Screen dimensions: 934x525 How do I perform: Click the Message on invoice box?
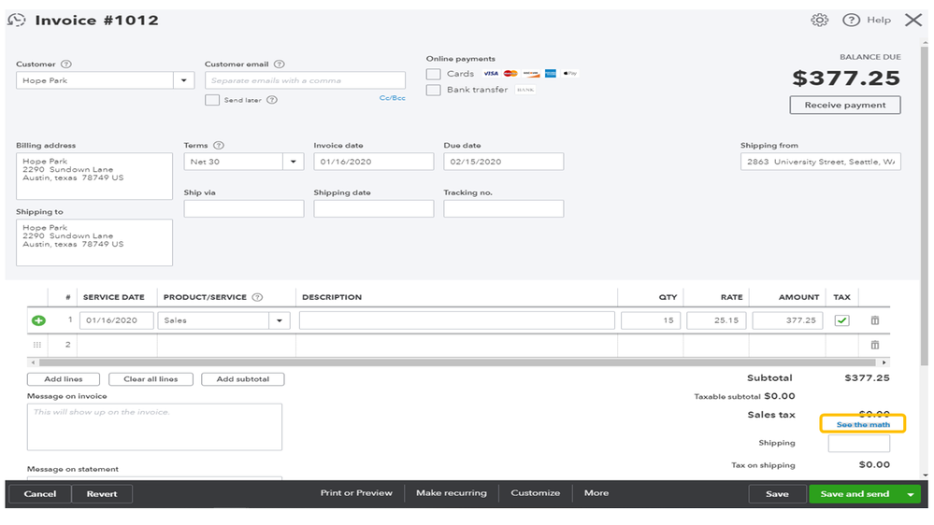coord(154,427)
